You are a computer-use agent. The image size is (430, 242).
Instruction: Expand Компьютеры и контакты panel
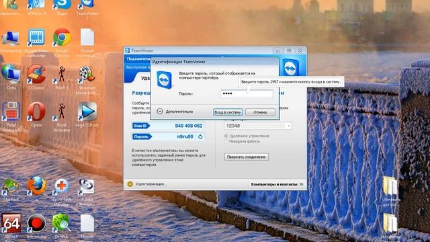(277, 184)
